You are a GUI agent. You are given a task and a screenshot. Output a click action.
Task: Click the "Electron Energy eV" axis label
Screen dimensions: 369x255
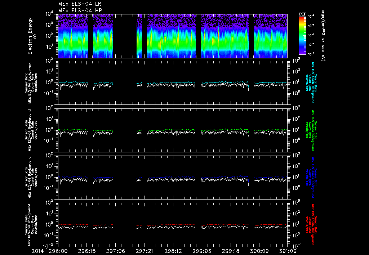pos(32,36)
